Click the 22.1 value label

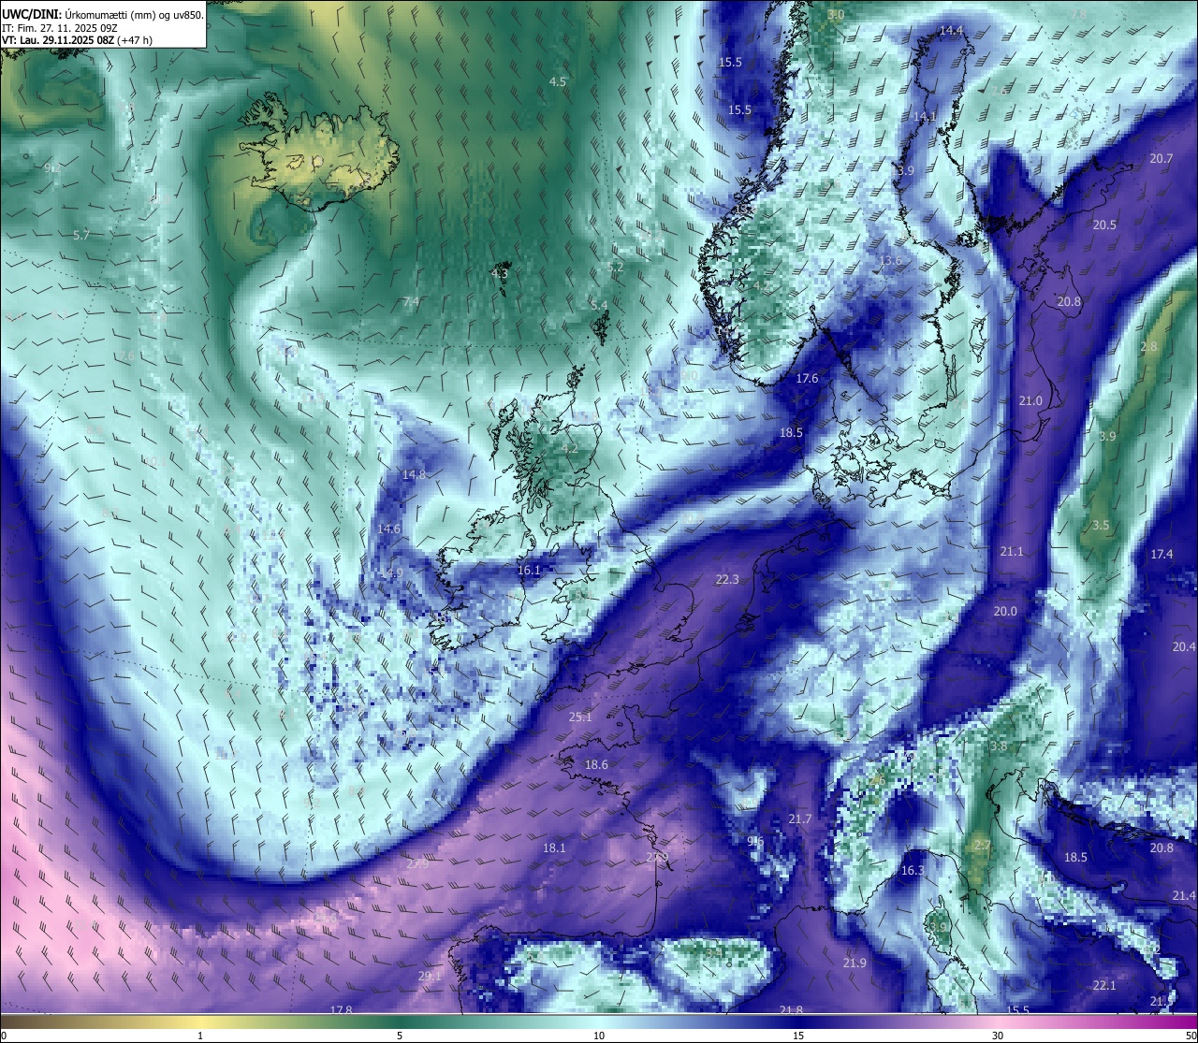click(1103, 986)
